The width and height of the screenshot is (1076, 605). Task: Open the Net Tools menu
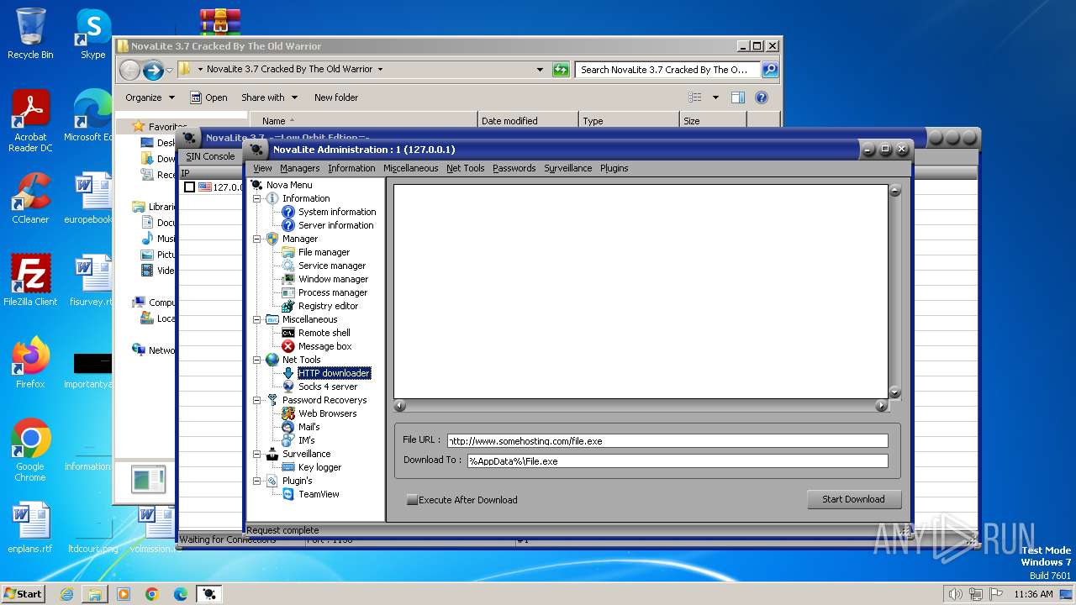coord(465,168)
